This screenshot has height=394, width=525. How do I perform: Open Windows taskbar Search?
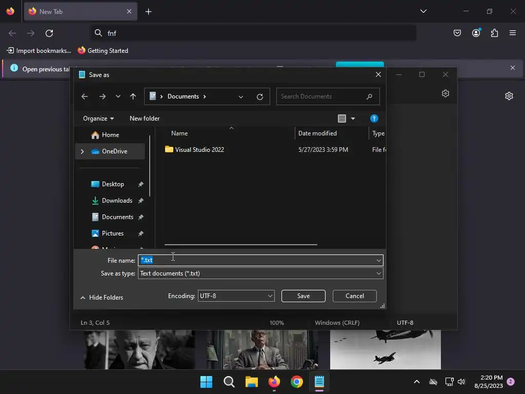coord(229,382)
